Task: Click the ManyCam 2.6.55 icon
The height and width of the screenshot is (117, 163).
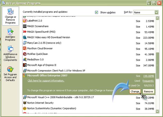Action: pos(25,43)
